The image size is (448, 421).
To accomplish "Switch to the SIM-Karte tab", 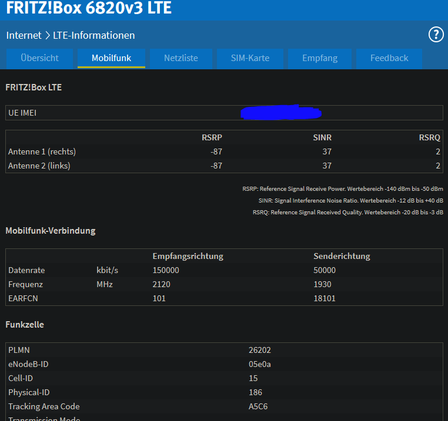I will coord(250,58).
